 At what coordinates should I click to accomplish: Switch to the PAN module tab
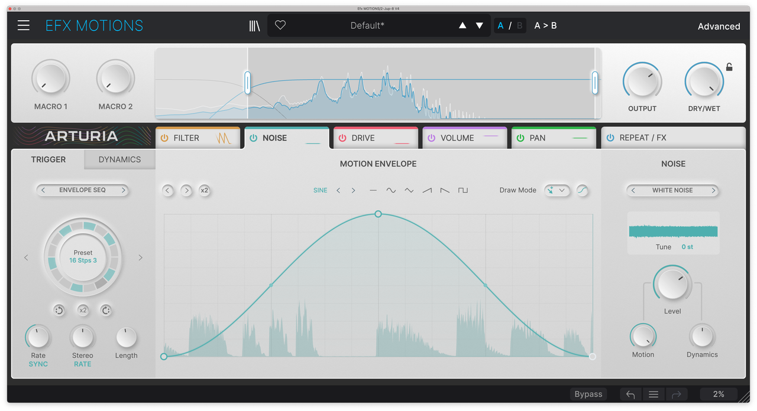click(554, 138)
